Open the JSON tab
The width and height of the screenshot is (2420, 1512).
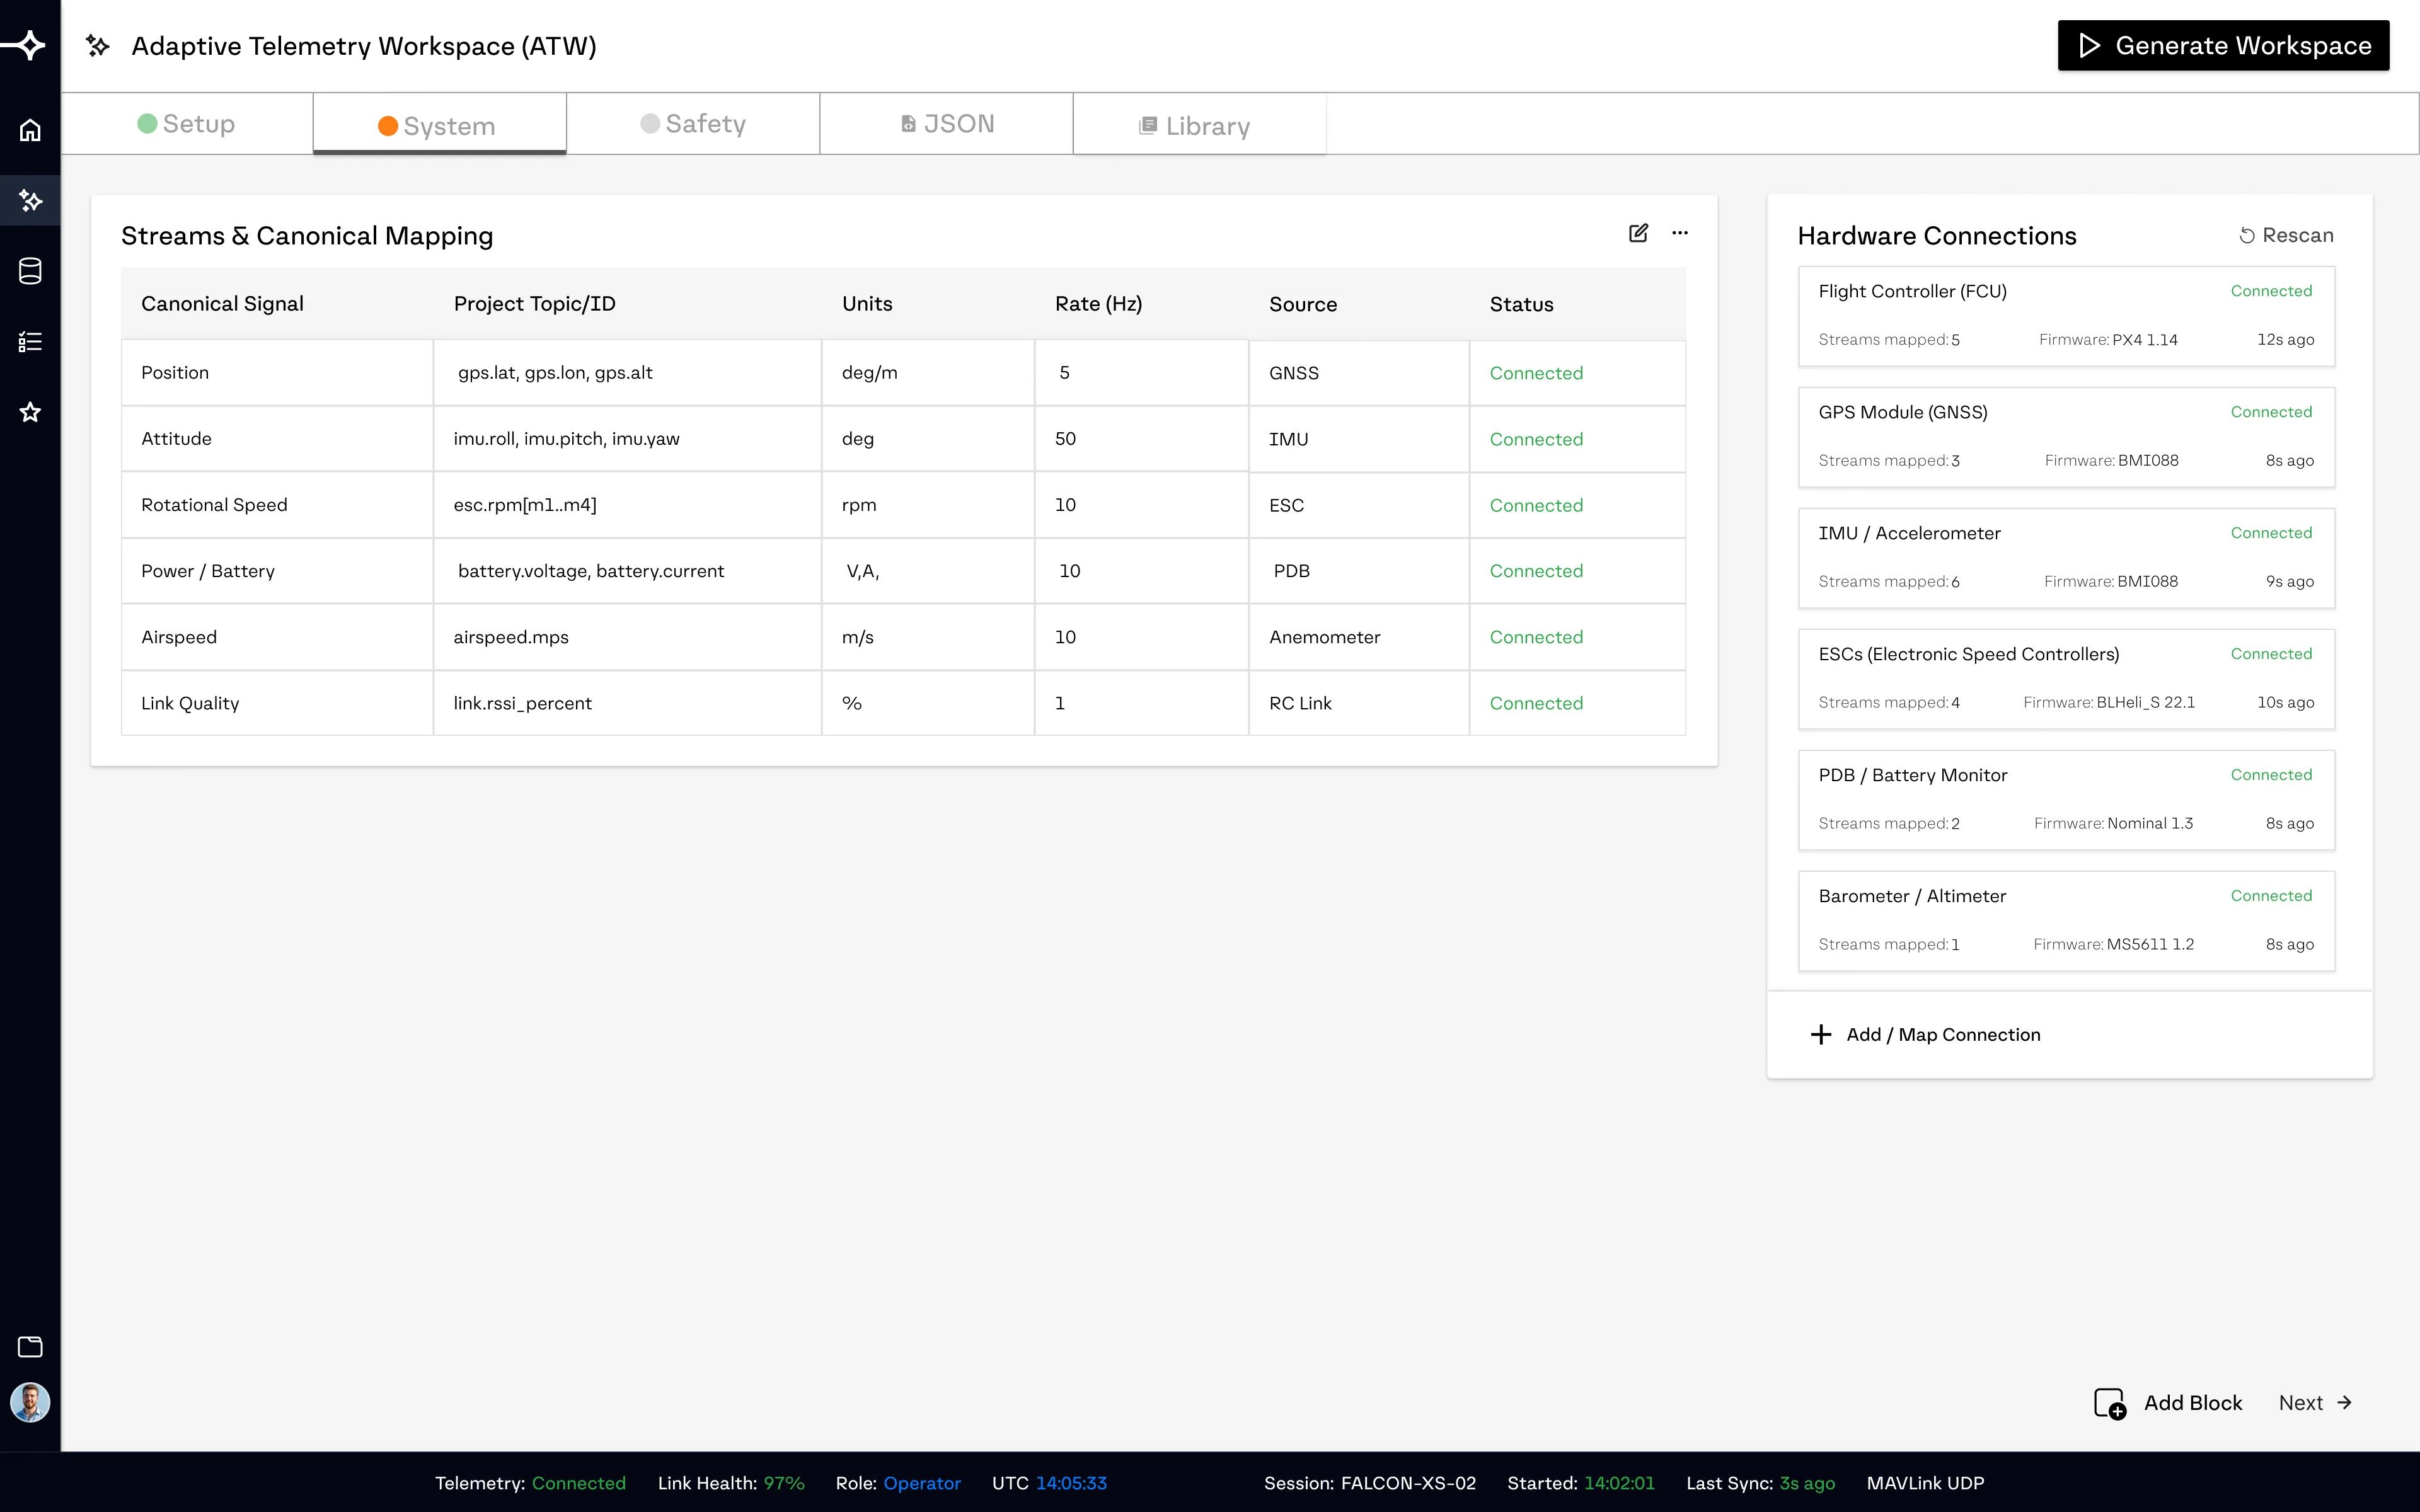947,124
